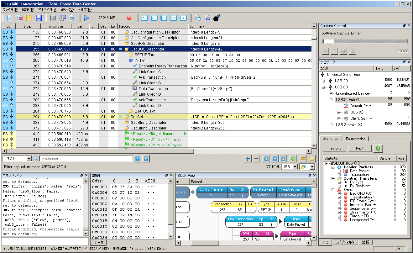This screenshot has height=253, width=413.
Task: Click jump-to-bottom record icon
Action: 283,159
